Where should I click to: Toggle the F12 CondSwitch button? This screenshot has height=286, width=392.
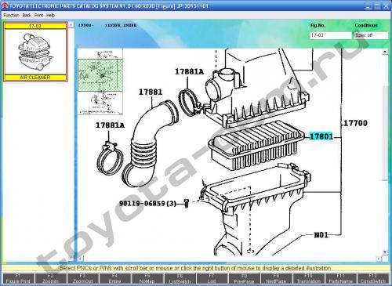373,278
